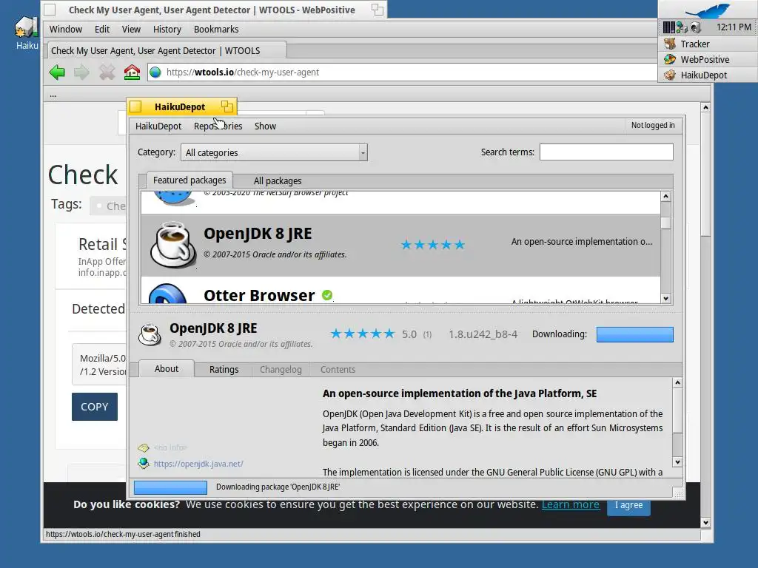Open the Repositories menu
Viewport: 758px width, 568px height.
tap(218, 126)
